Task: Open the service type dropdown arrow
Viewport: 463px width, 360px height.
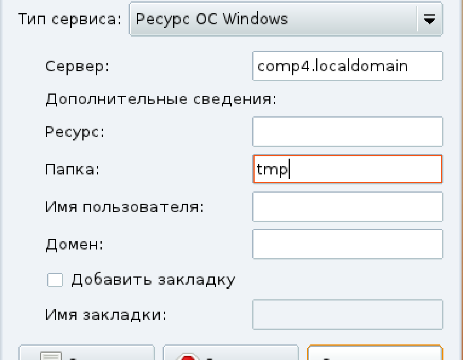Action: coord(430,19)
